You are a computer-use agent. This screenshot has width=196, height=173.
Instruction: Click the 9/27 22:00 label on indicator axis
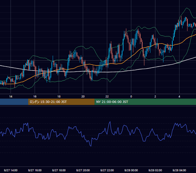click(x=107, y=170)
